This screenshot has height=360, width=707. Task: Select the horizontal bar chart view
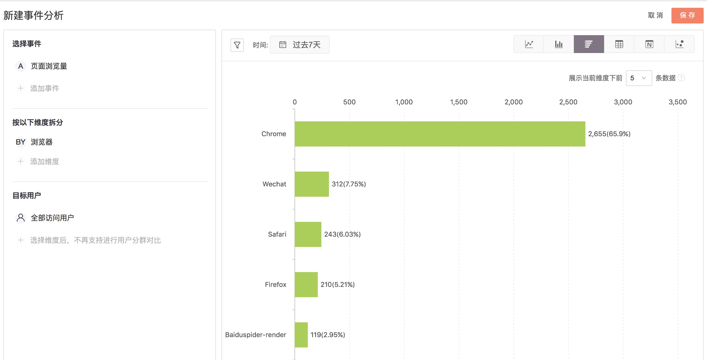[x=589, y=44]
